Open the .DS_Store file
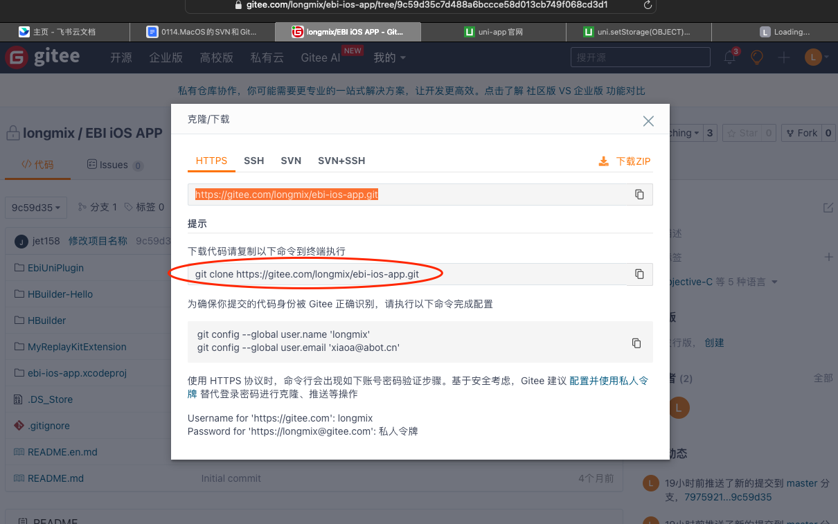This screenshot has height=524, width=838. pos(50,399)
